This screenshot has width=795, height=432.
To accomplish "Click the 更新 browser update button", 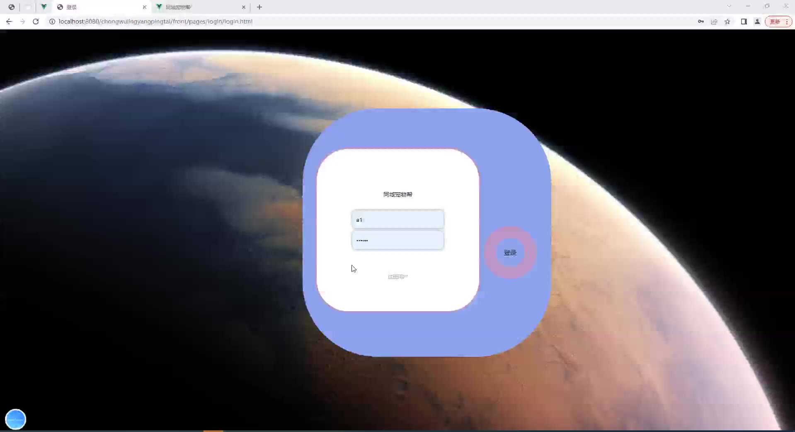I will coord(775,22).
